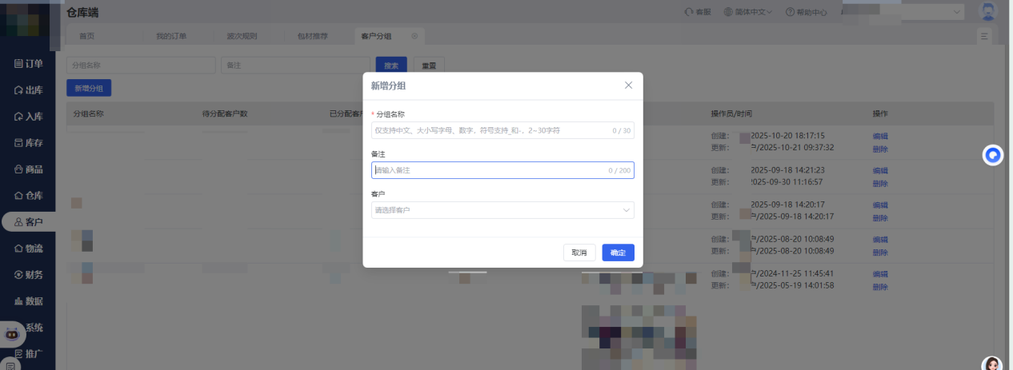This screenshot has height=370, width=1013.
Task: Open the 物流 logistics sidebar item
Action: (29, 249)
